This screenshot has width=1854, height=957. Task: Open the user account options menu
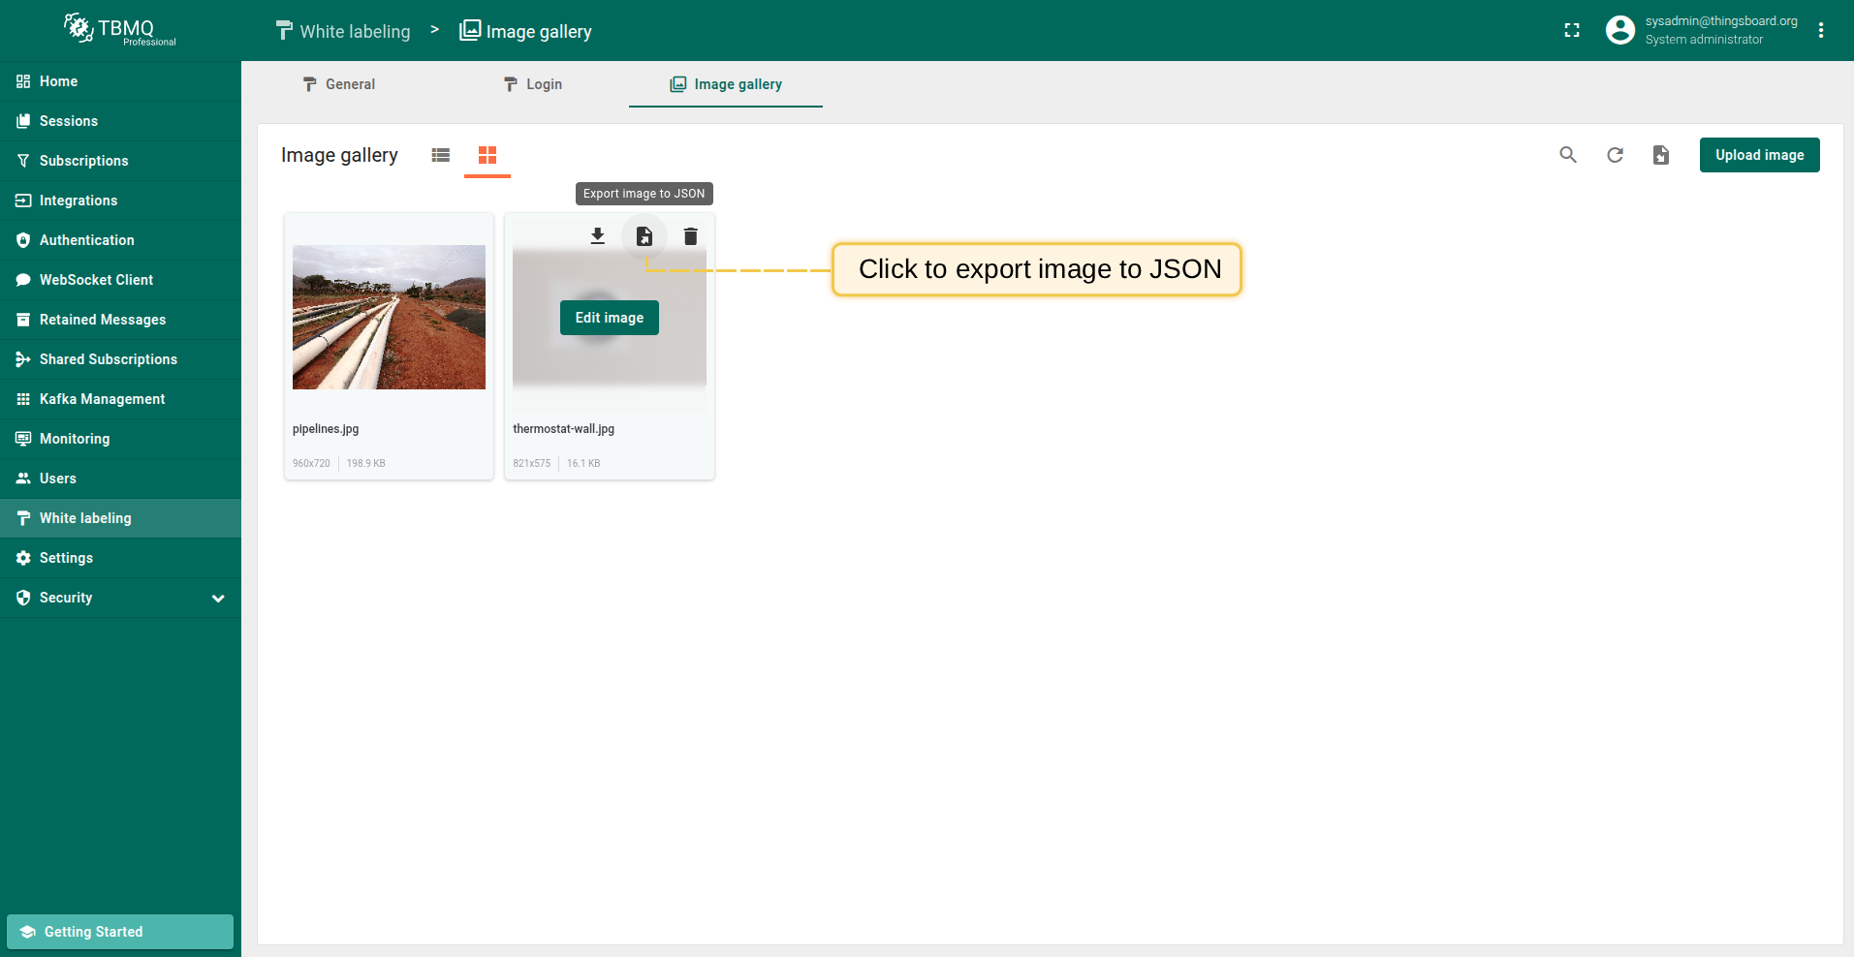[1821, 31]
